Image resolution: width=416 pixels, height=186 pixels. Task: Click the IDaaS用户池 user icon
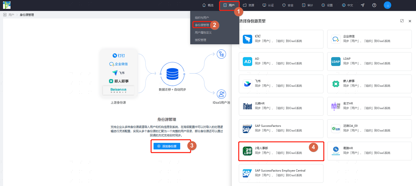221,94
